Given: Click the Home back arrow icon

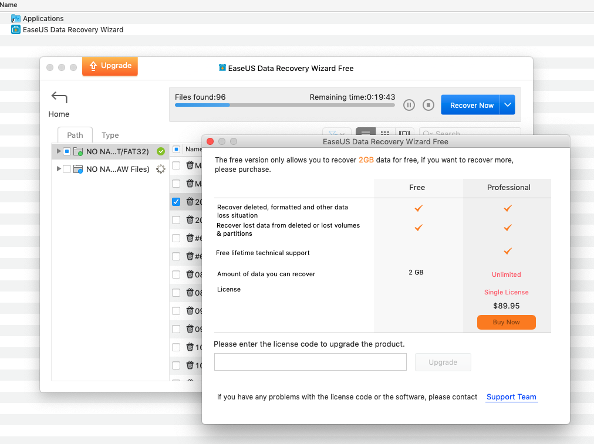Looking at the screenshot, I should [59, 97].
